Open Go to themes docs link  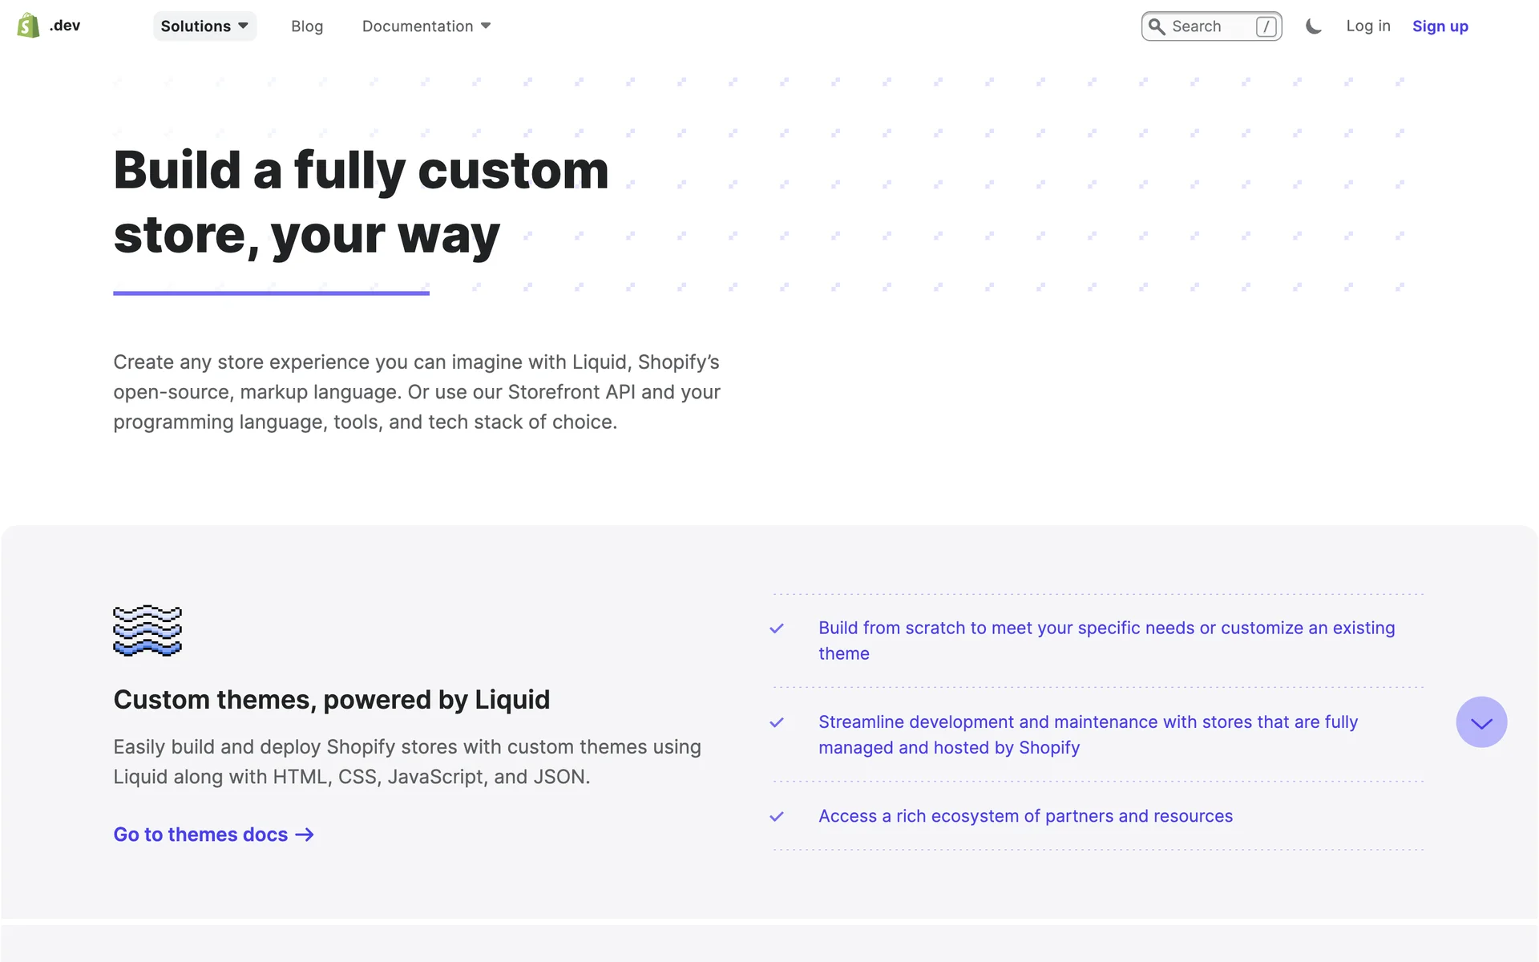(200, 835)
